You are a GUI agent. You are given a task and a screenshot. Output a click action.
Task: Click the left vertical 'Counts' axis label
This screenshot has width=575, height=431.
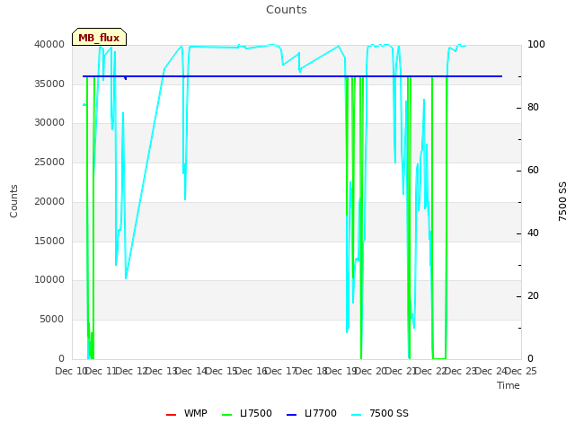click(13, 201)
